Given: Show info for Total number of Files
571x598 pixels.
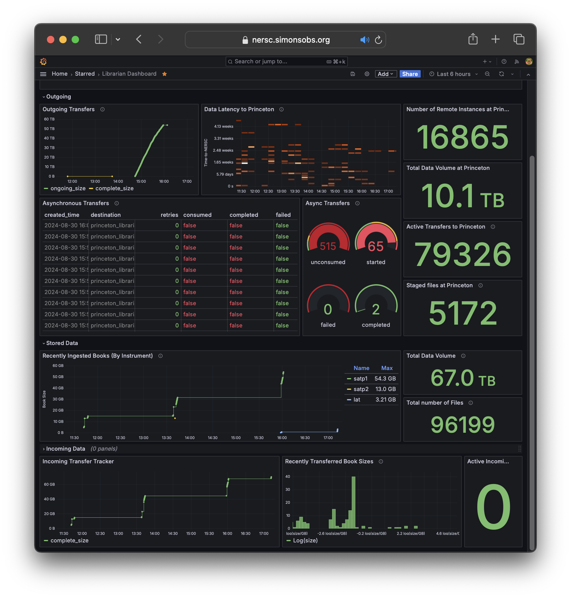Looking at the screenshot, I should tap(471, 403).
